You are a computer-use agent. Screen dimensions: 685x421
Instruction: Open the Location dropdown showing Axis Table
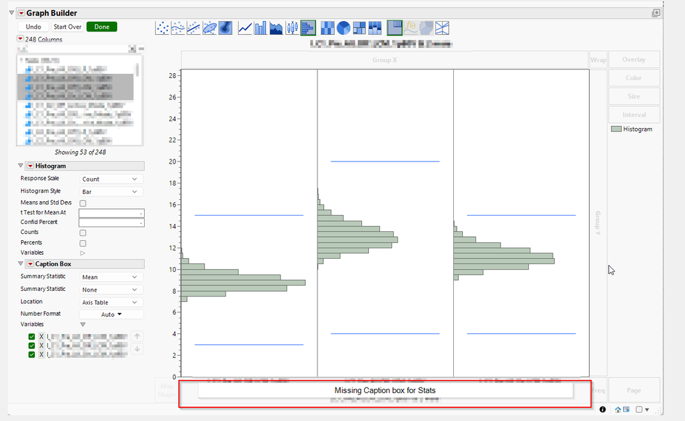[x=111, y=303]
